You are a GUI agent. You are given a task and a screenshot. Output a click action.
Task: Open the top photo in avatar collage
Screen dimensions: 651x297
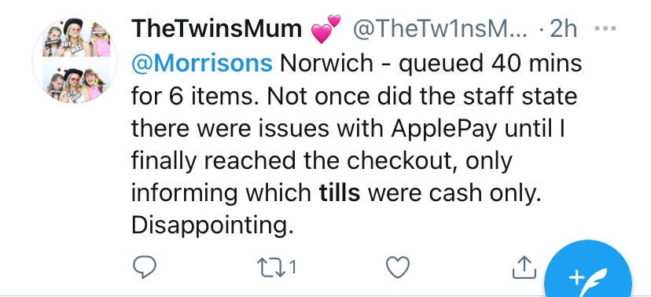coord(76,38)
